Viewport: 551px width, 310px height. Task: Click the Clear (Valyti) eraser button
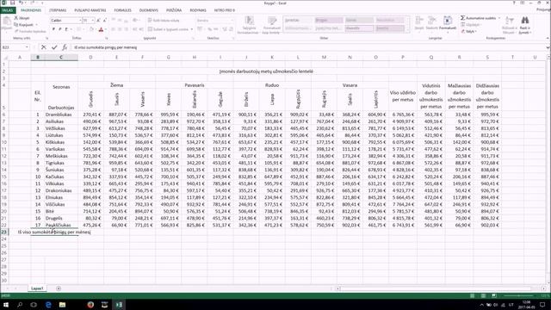pyautogui.click(x=468, y=31)
